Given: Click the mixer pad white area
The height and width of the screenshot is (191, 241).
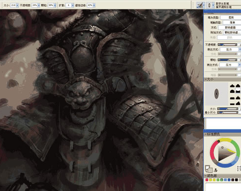Looking at the screenshot, I should pos(223,187).
